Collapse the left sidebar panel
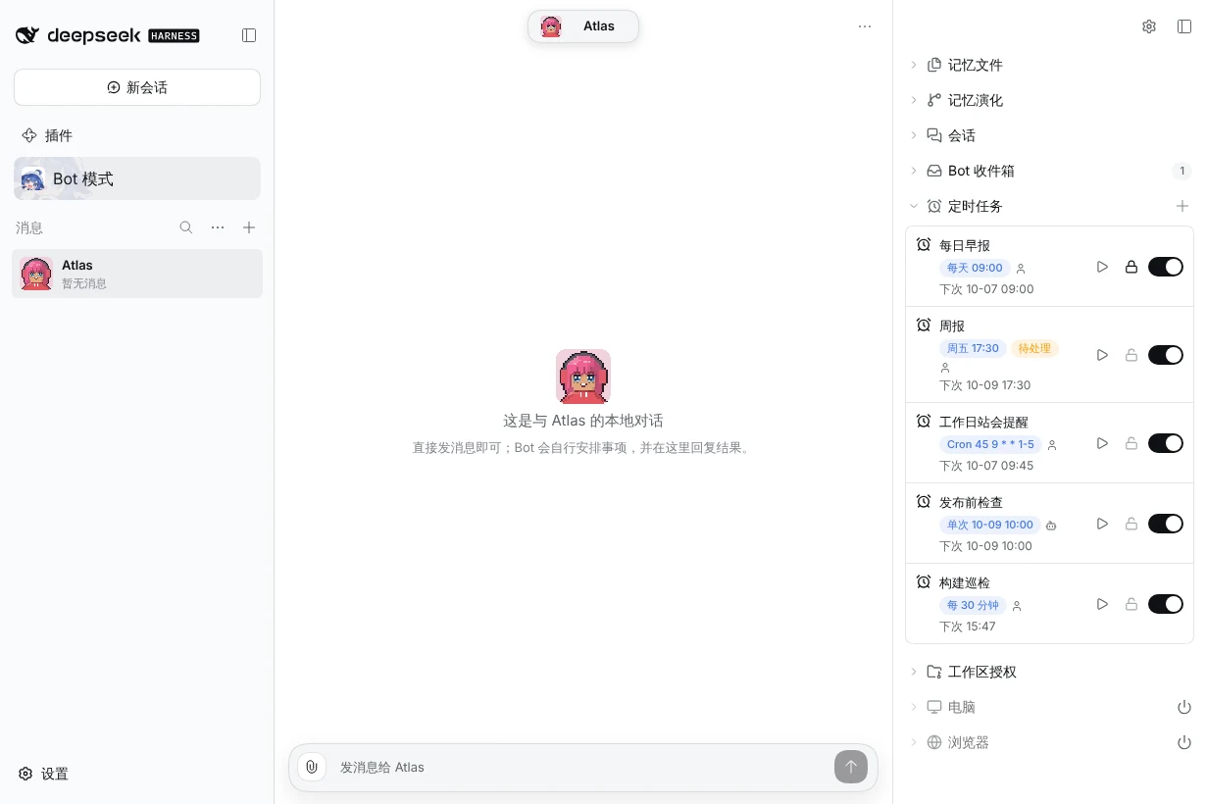1206x804 pixels. tap(249, 35)
